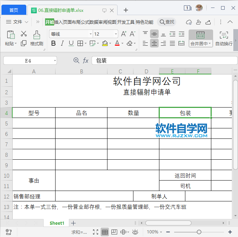
Task: Toggle bottom vertical alignment
Action: click(163, 35)
